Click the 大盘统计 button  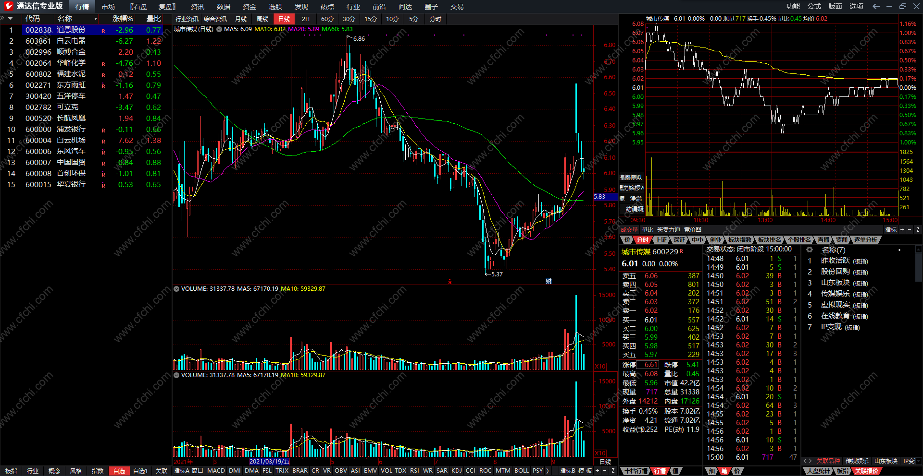point(818,471)
